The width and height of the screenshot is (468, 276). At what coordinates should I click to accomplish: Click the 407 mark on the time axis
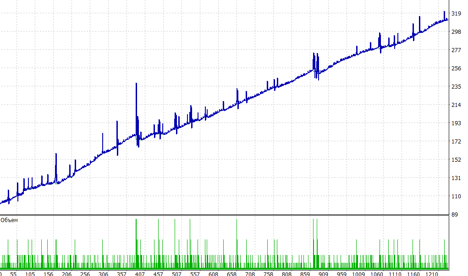140,274
